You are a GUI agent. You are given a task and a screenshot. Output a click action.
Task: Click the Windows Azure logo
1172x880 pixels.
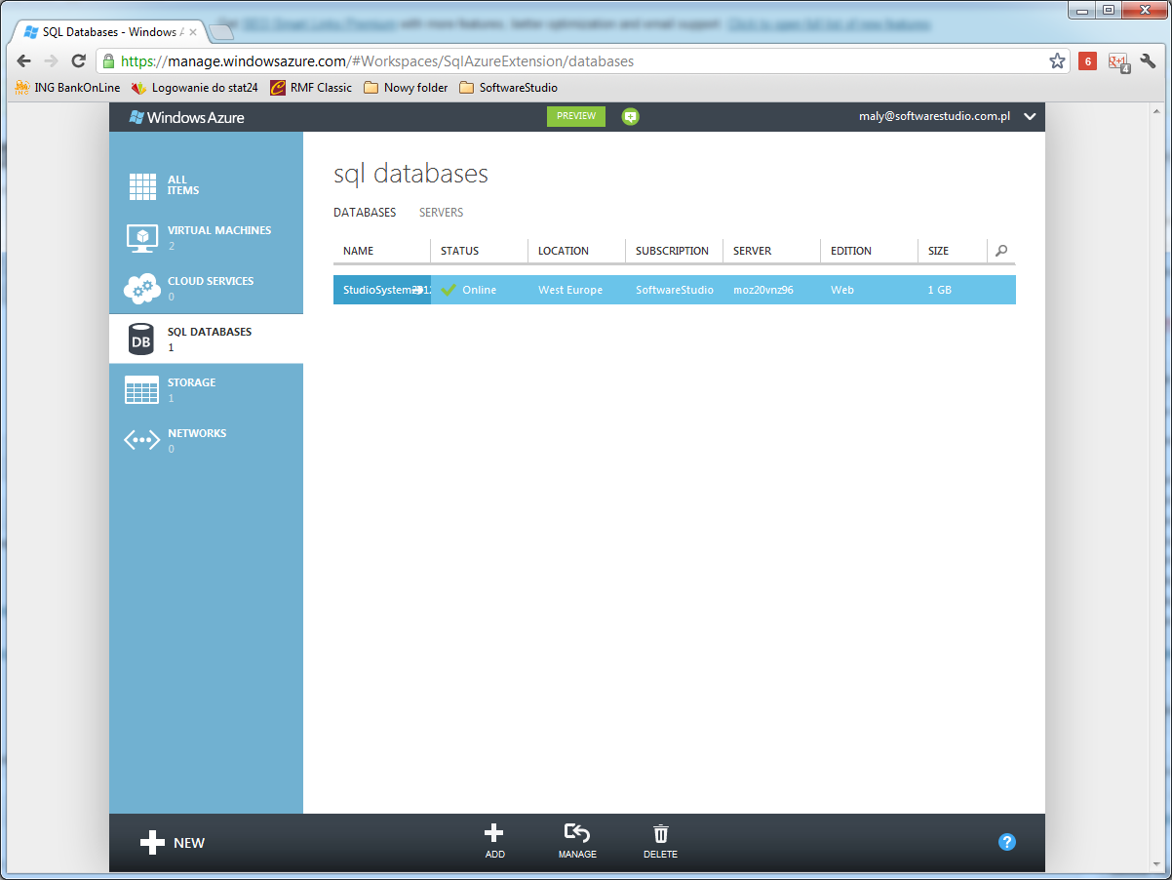[x=187, y=117]
